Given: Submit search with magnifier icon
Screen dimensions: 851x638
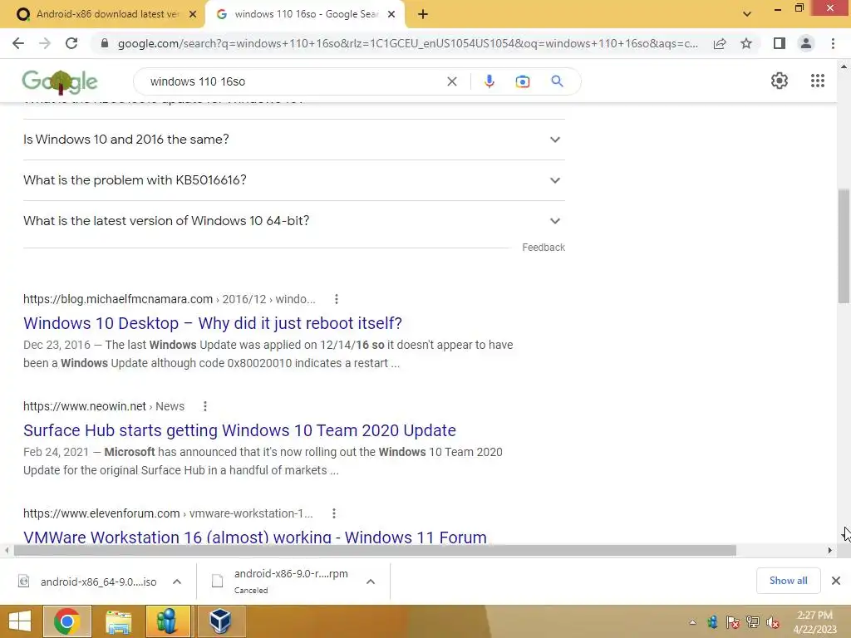Looking at the screenshot, I should (x=557, y=81).
